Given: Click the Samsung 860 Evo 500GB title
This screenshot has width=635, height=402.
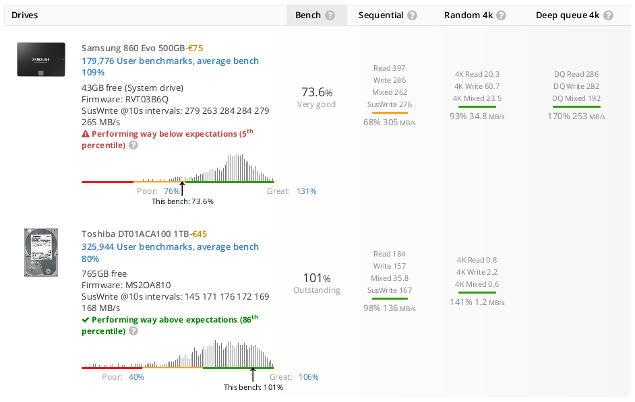Looking at the screenshot, I should click(133, 48).
